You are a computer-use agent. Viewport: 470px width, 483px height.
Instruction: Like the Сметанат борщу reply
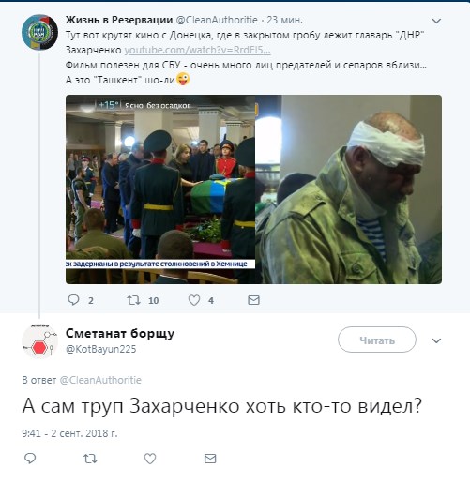click(150, 459)
